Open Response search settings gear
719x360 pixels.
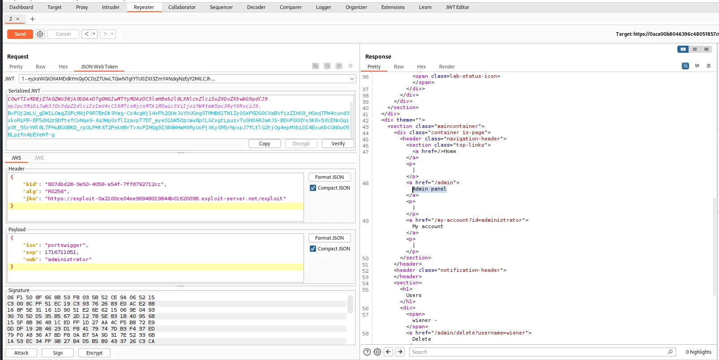pyautogui.click(x=377, y=352)
